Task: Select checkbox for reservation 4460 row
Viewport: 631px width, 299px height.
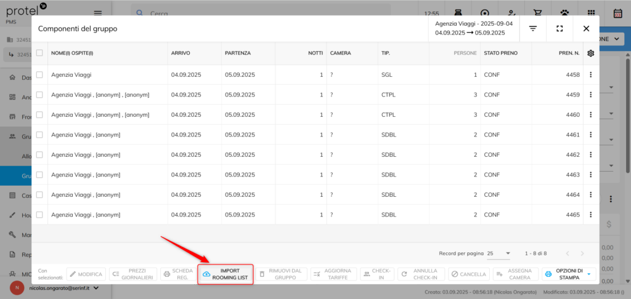Action: coord(39,115)
